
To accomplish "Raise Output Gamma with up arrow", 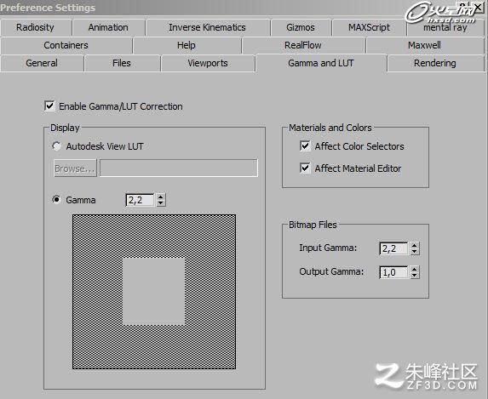I will click(414, 269).
